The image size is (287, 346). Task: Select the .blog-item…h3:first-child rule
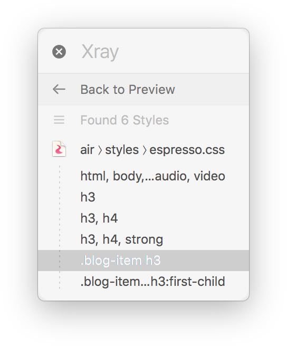pyautogui.click(x=143, y=282)
